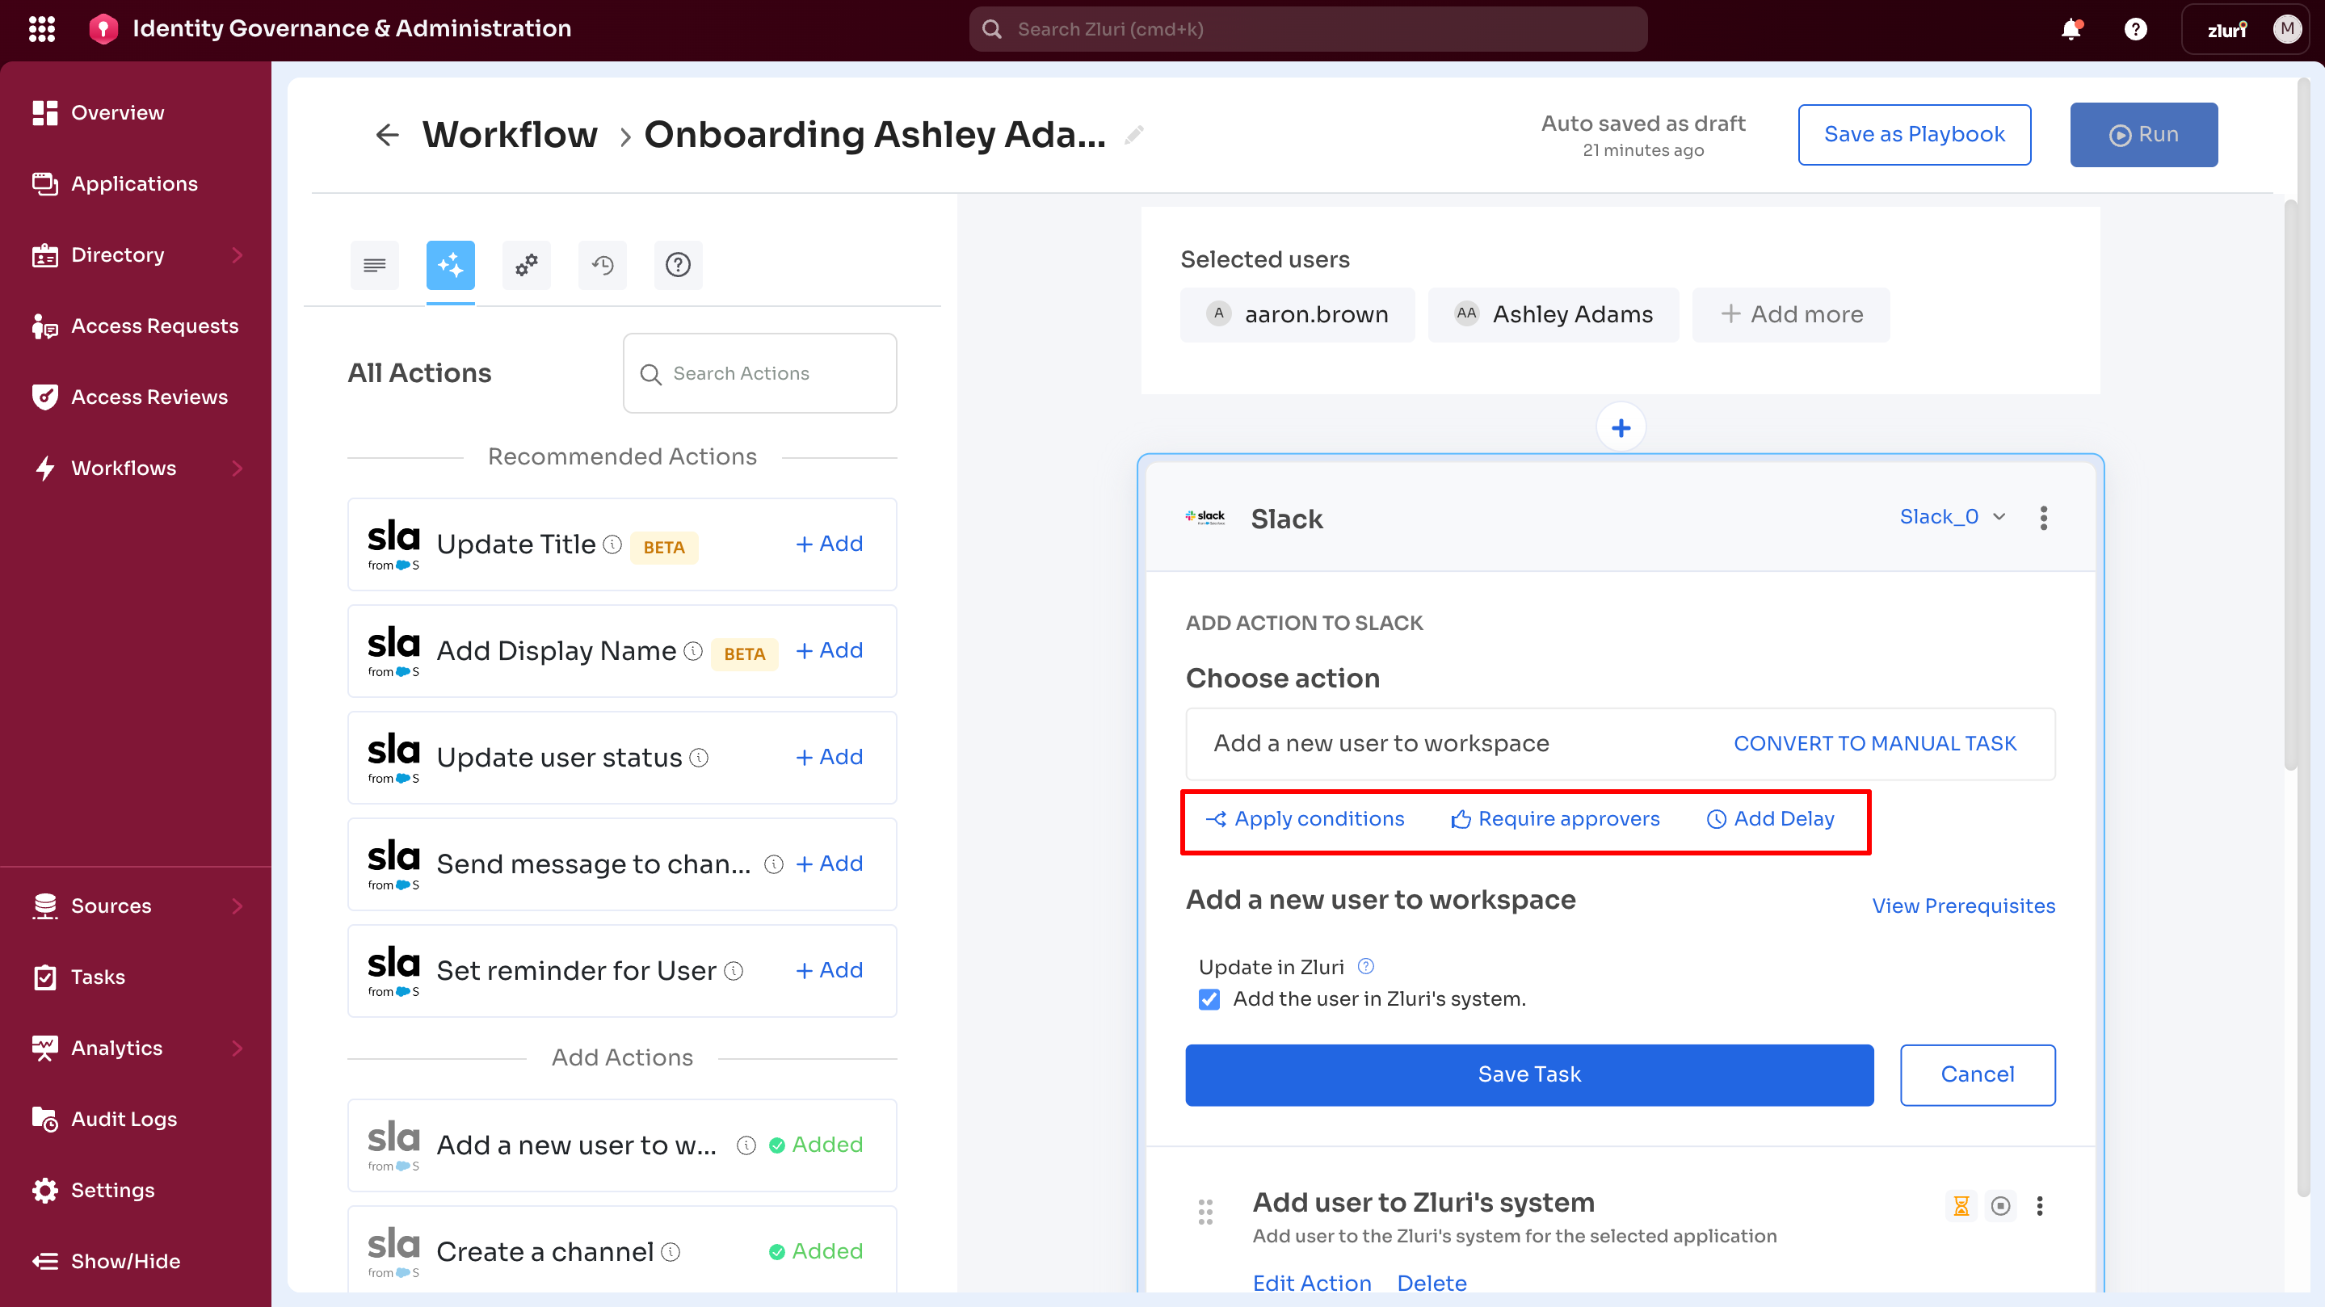
Task: Click View Prerequisites link
Action: tap(1963, 906)
